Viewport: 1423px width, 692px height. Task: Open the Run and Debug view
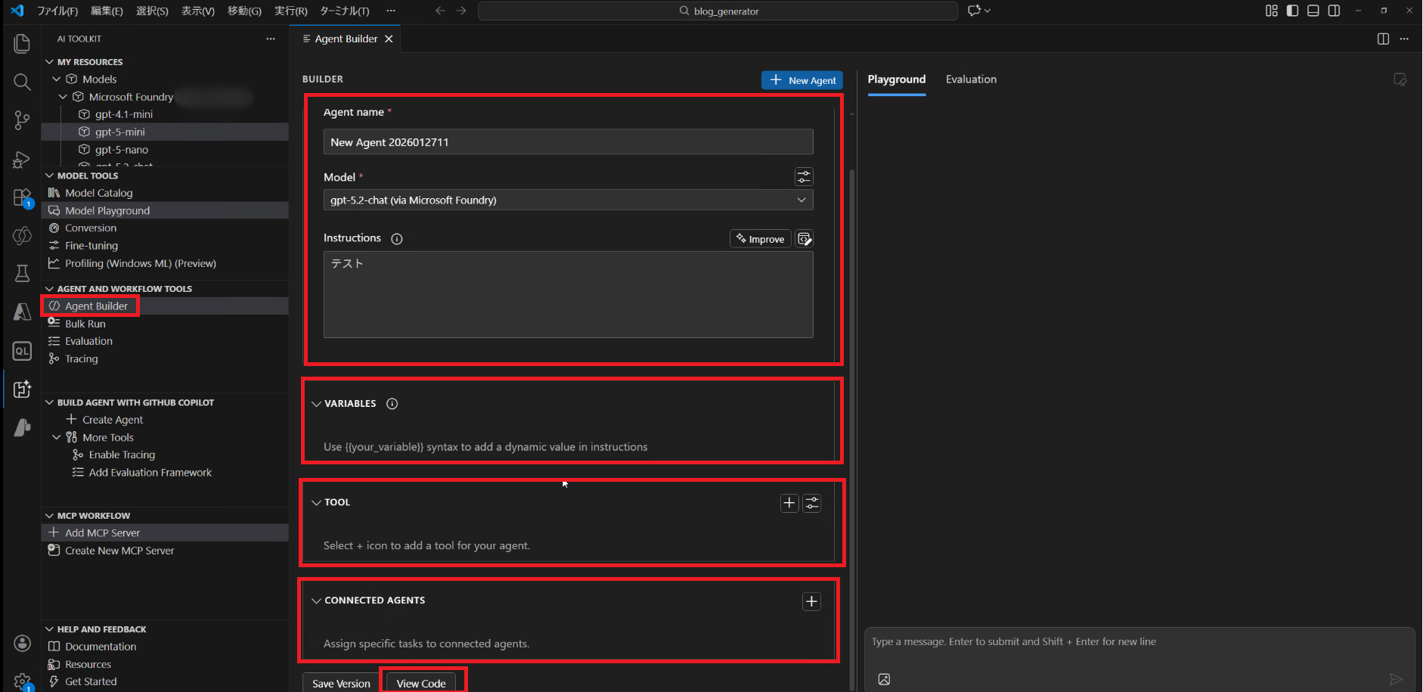click(x=21, y=159)
